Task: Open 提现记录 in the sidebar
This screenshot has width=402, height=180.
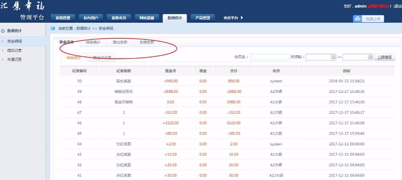Action: (x=15, y=50)
